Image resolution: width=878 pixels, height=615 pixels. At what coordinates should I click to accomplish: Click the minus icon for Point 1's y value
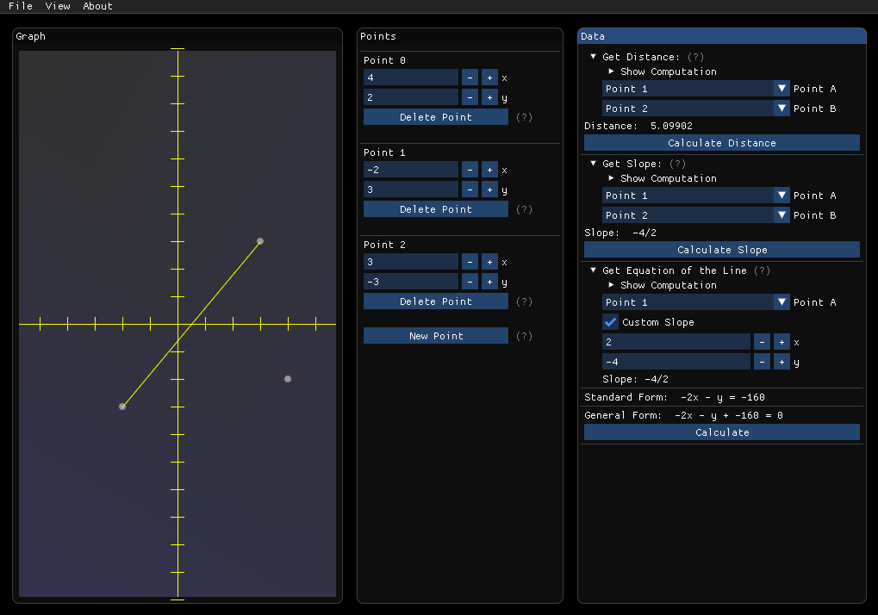(x=470, y=189)
